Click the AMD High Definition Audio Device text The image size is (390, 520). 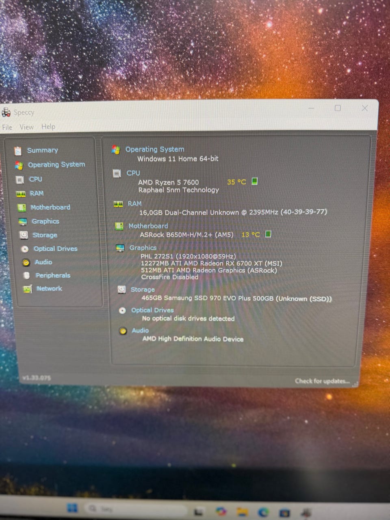[x=193, y=339]
